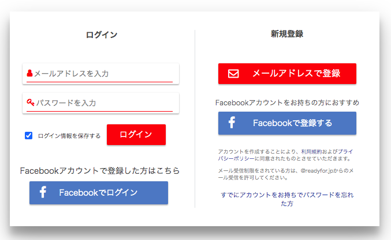Click the Facebookアカウントをお持ちの方におすすめ text
Image resolution: width=391 pixels, height=240 pixels.
point(287,103)
